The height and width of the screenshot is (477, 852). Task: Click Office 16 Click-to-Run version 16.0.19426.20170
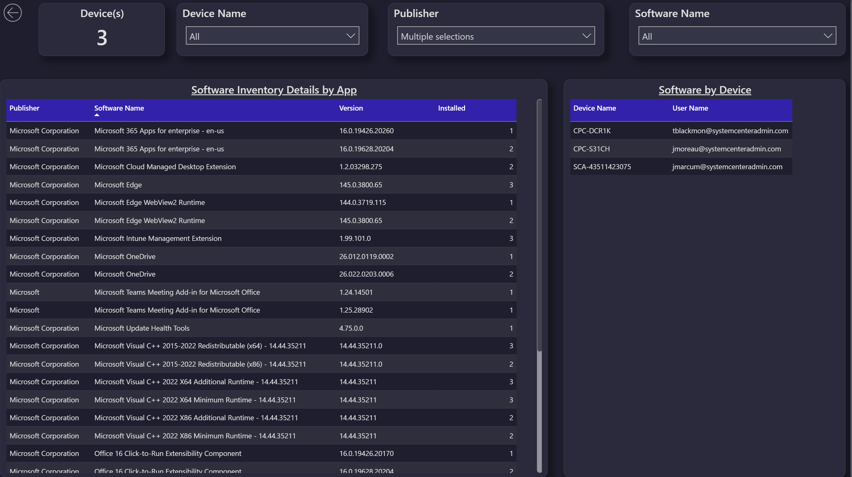coord(366,453)
